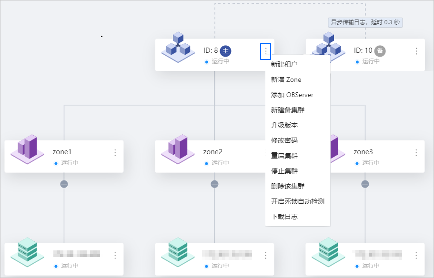This screenshot has height=278, width=434.
Task: Click the green server icon below zone3
Action: point(329,252)
